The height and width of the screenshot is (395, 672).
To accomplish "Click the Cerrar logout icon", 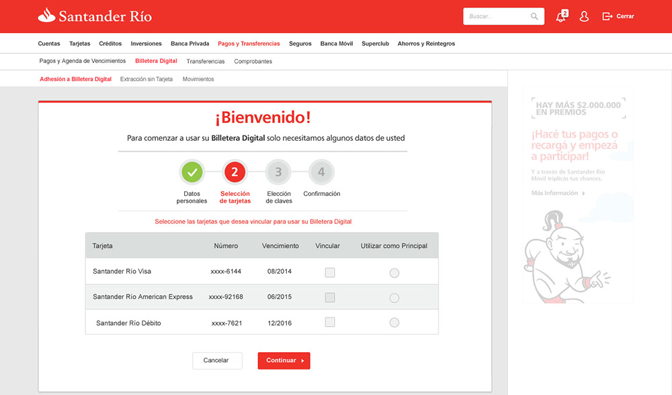I will point(607,16).
